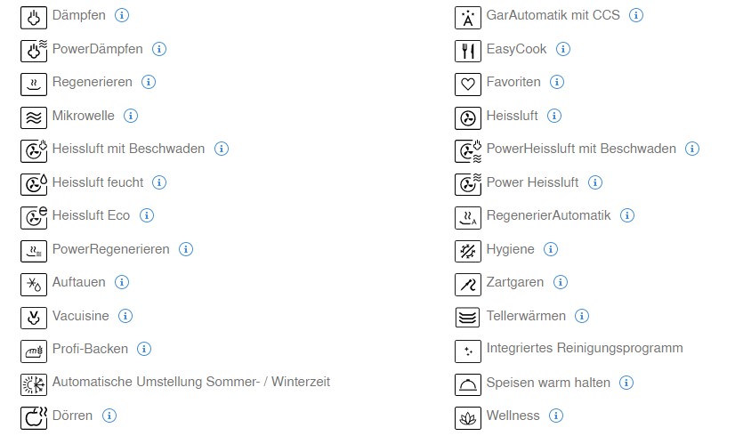743x436 pixels.
Task: Click the Tellerwärmen stacked plates icon
Action: tap(468, 318)
